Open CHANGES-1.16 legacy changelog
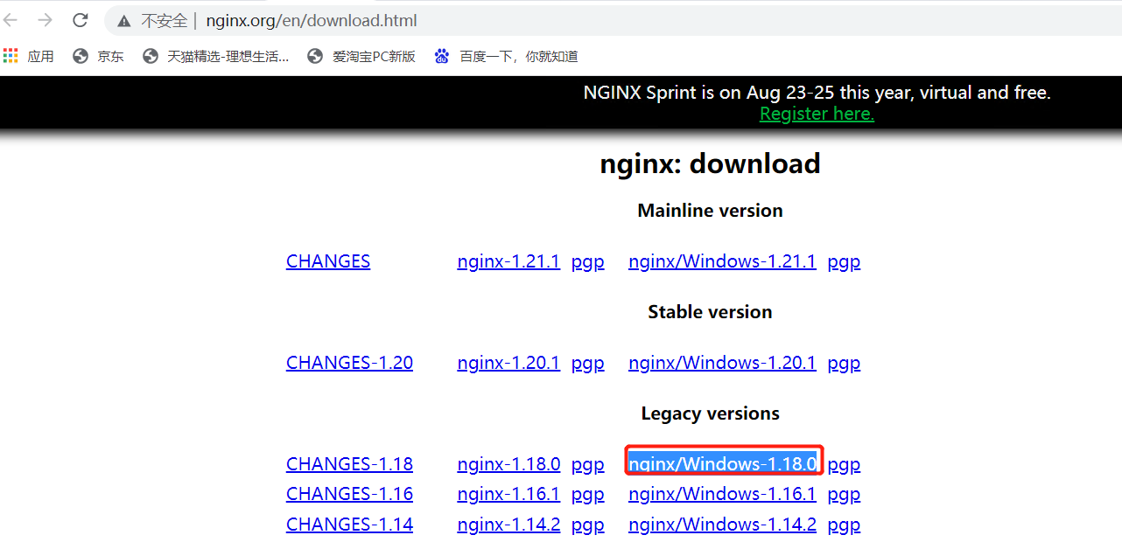The width and height of the screenshot is (1122, 542). 349,493
